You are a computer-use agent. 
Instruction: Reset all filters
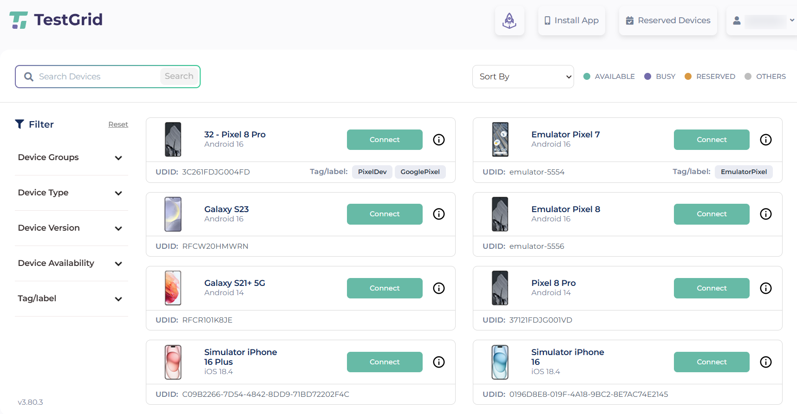pos(118,124)
